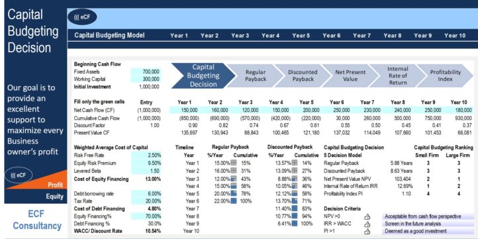Select the Capital Budgeting Decision arrow step
The image size is (478, 239).
pyautogui.click(x=203, y=75)
